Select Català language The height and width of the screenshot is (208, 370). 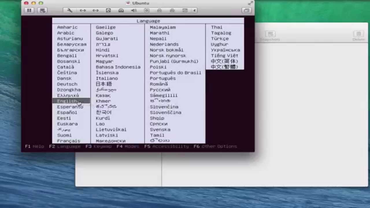66,67
